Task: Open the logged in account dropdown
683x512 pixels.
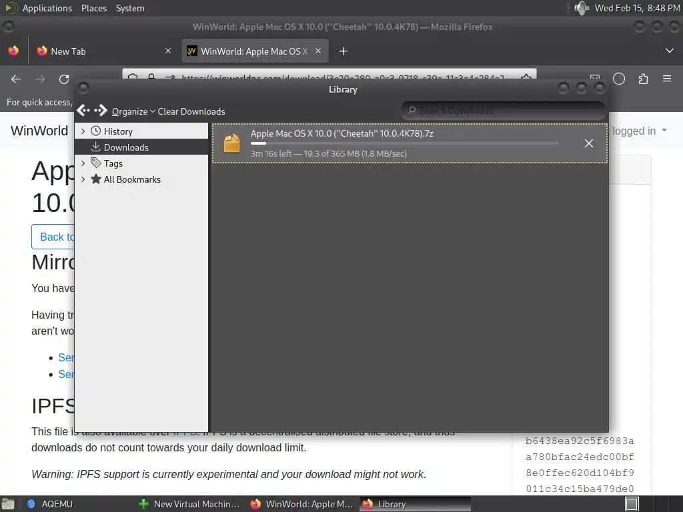Action: pyautogui.click(x=640, y=131)
